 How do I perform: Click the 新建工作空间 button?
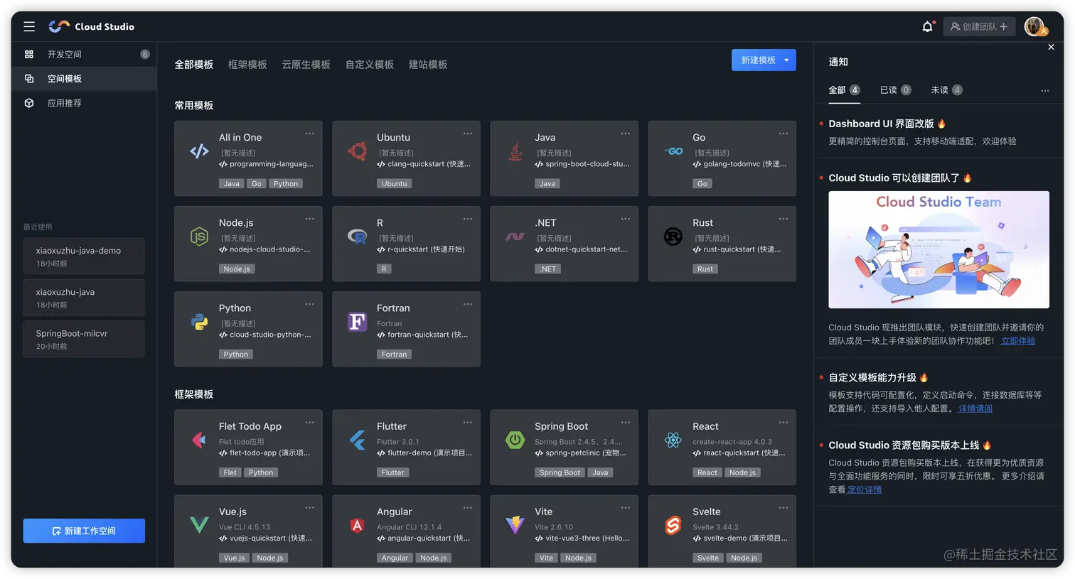point(84,531)
